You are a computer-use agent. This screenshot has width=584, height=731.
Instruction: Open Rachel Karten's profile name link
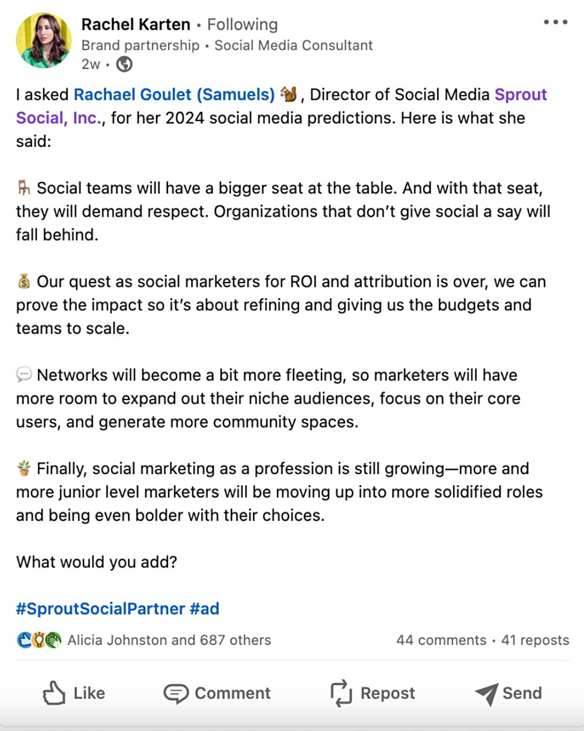click(x=136, y=24)
